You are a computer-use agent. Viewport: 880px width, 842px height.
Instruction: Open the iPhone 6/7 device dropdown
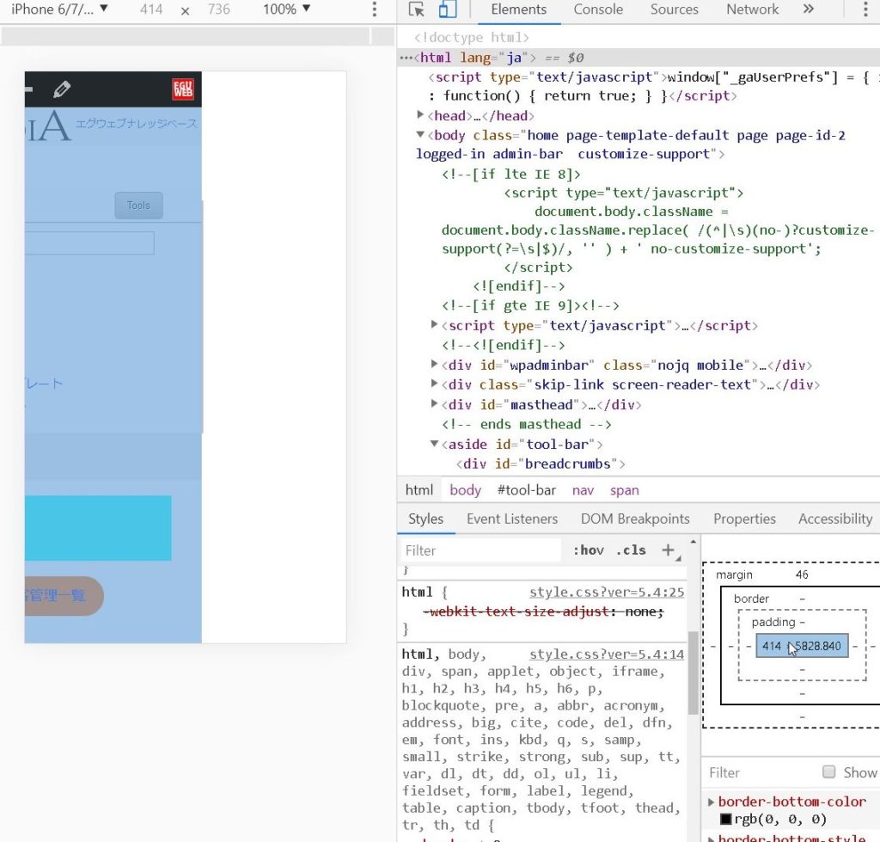click(x=58, y=9)
